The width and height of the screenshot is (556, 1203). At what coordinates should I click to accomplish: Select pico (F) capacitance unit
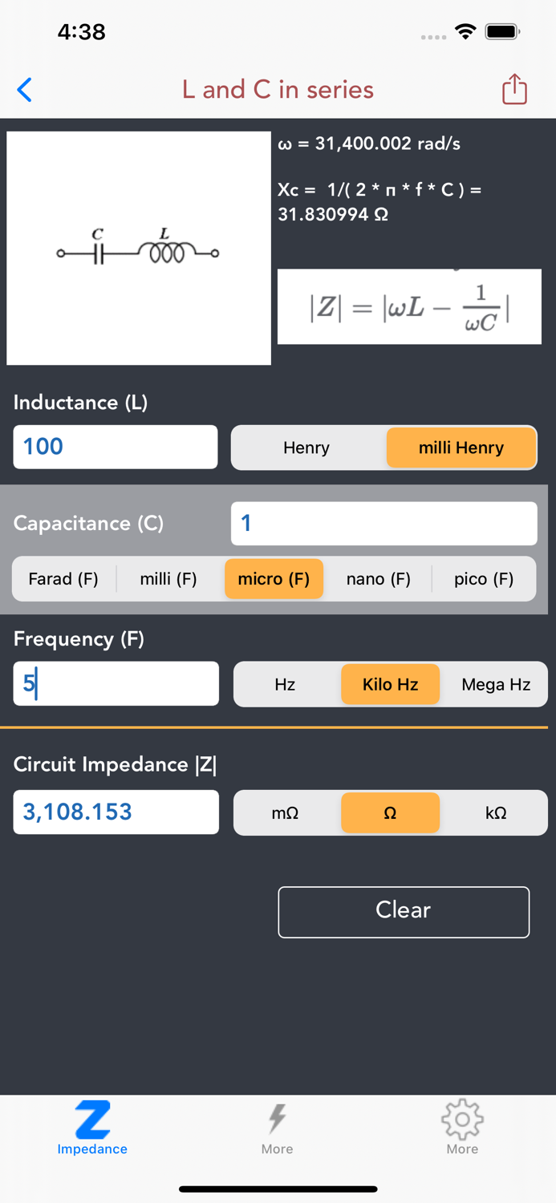click(484, 578)
